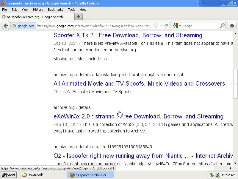Open 'All Animated Movie and TV Spoofs' result
This screenshot has width=238, height=179.
pos(139,84)
